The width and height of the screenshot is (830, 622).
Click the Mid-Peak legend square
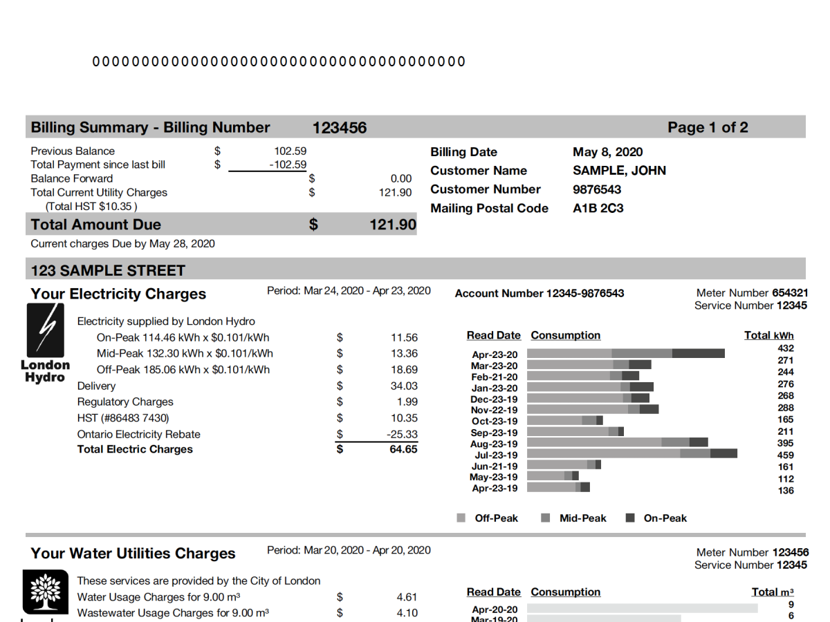click(545, 517)
